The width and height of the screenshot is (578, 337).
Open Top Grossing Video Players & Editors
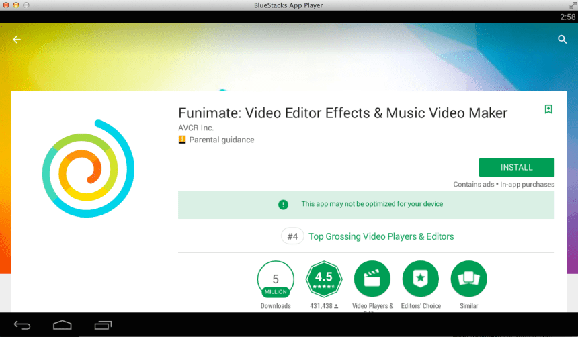[x=381, y=236]
